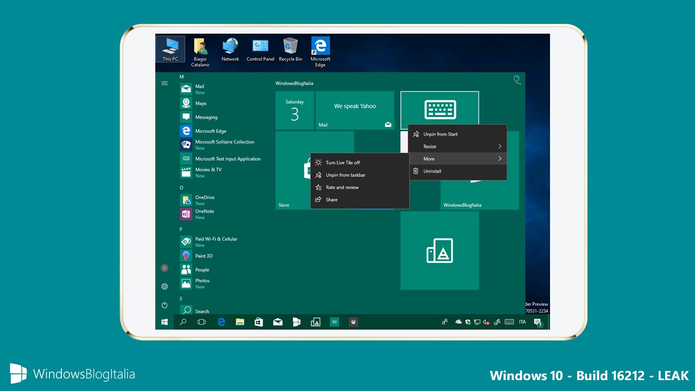Click the muted volume tray icon
Screen dimensions: 695x391
tap(486, 322)
